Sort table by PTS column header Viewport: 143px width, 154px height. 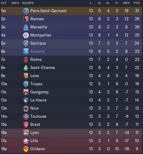point(137,3)
